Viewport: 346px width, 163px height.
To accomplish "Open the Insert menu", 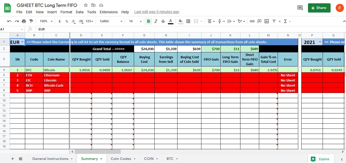I will point(52,12).
